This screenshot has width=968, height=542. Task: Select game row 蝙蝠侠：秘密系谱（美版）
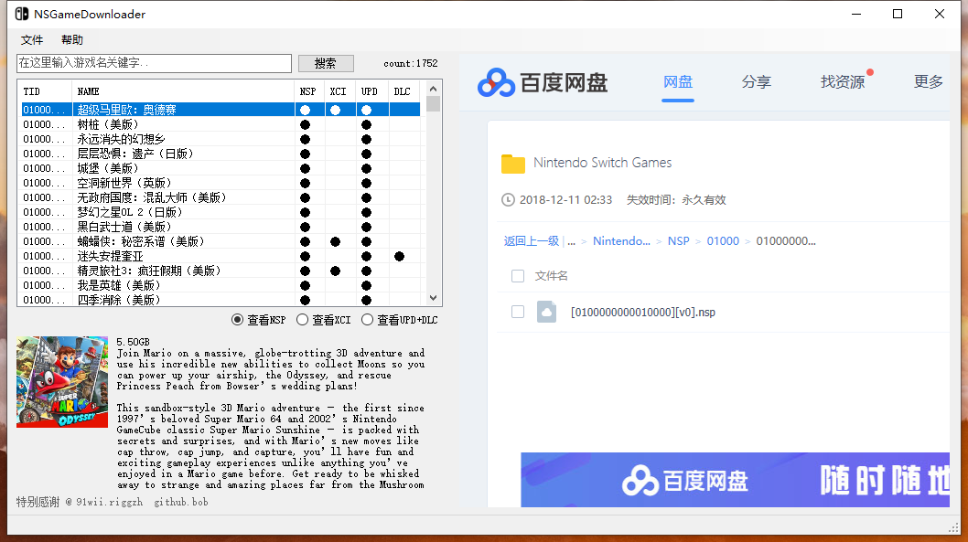tap(220, 241)
